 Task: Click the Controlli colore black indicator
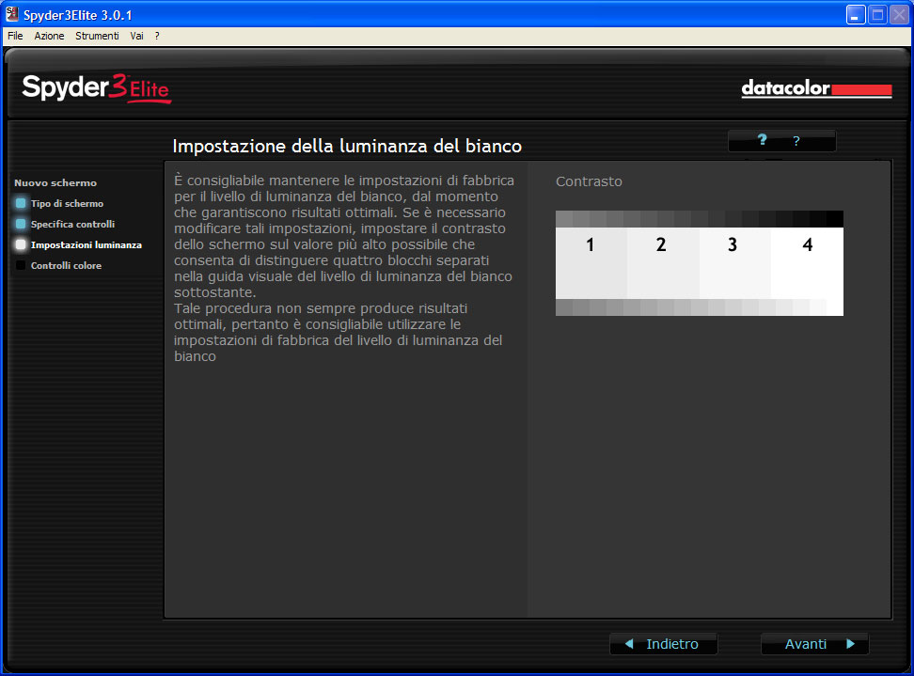point(21,265)
